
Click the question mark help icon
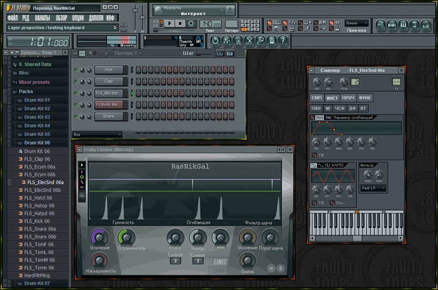pos(283,41)
